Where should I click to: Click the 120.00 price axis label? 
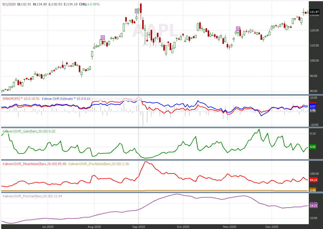pyautogui.click(x=314, y=30)
